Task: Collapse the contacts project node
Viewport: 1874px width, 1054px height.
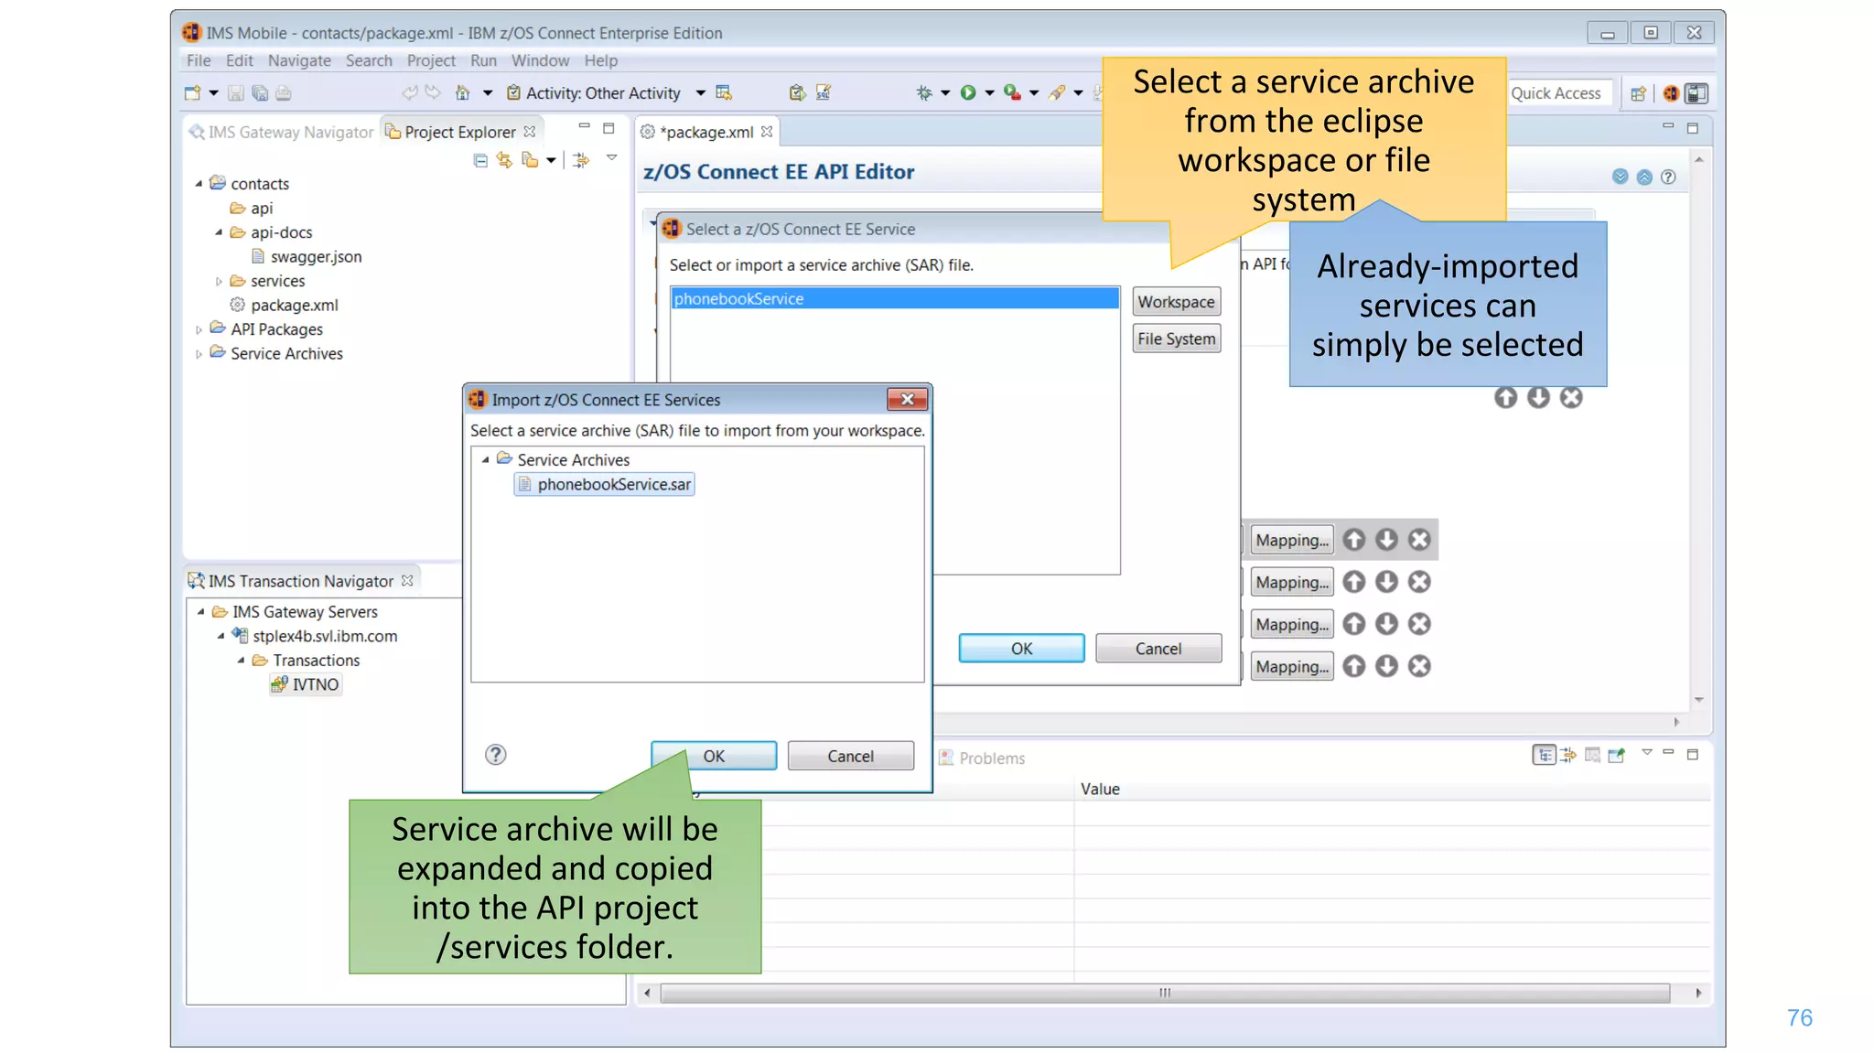Action: [x=199, y=184]
